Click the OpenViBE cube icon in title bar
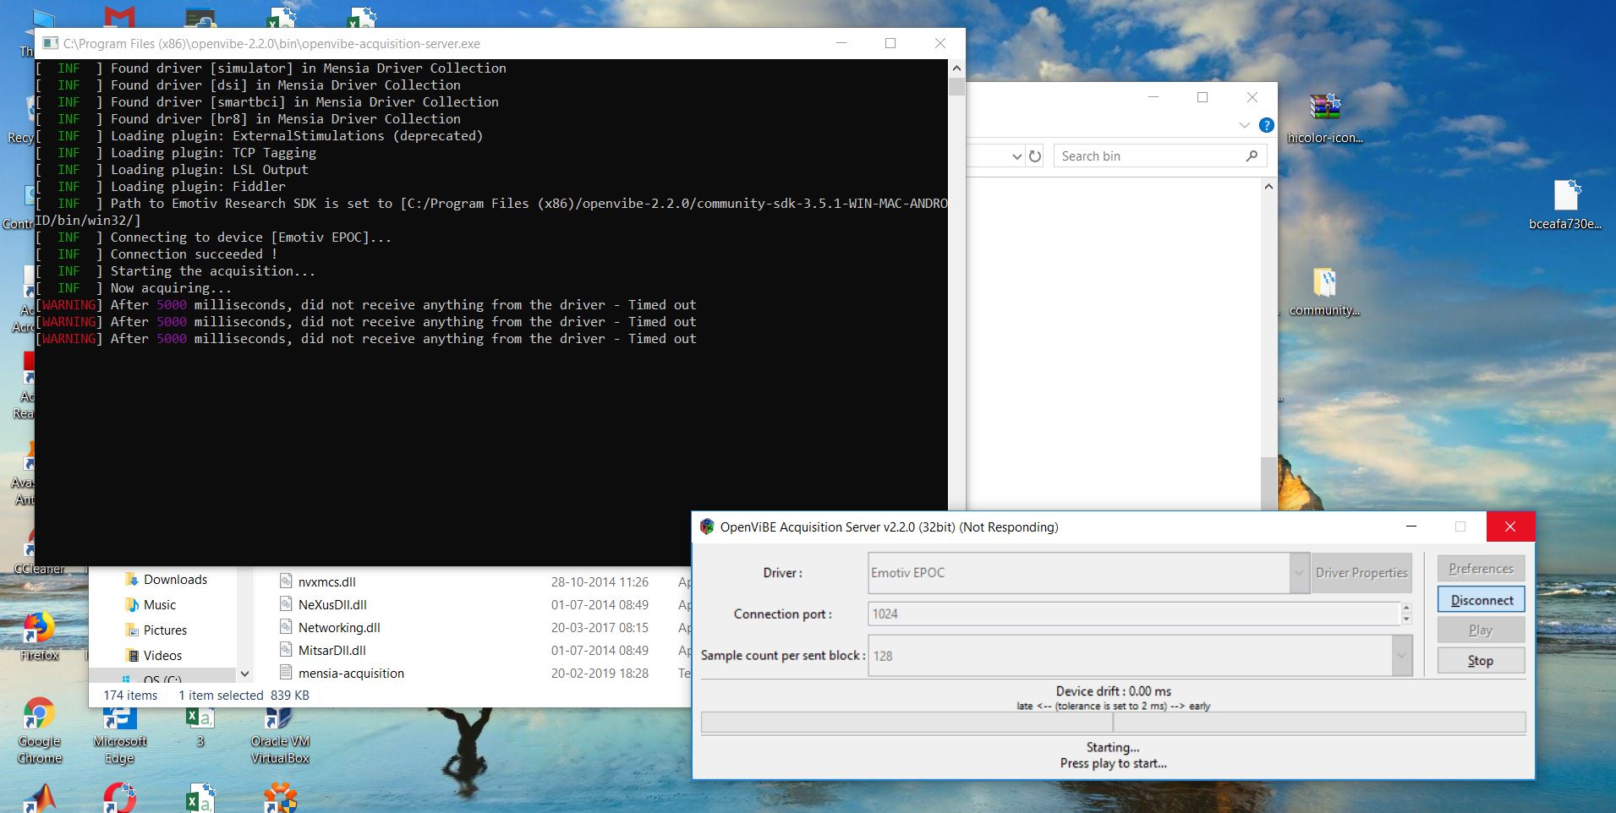1616x813 pixels. point(707,527)
